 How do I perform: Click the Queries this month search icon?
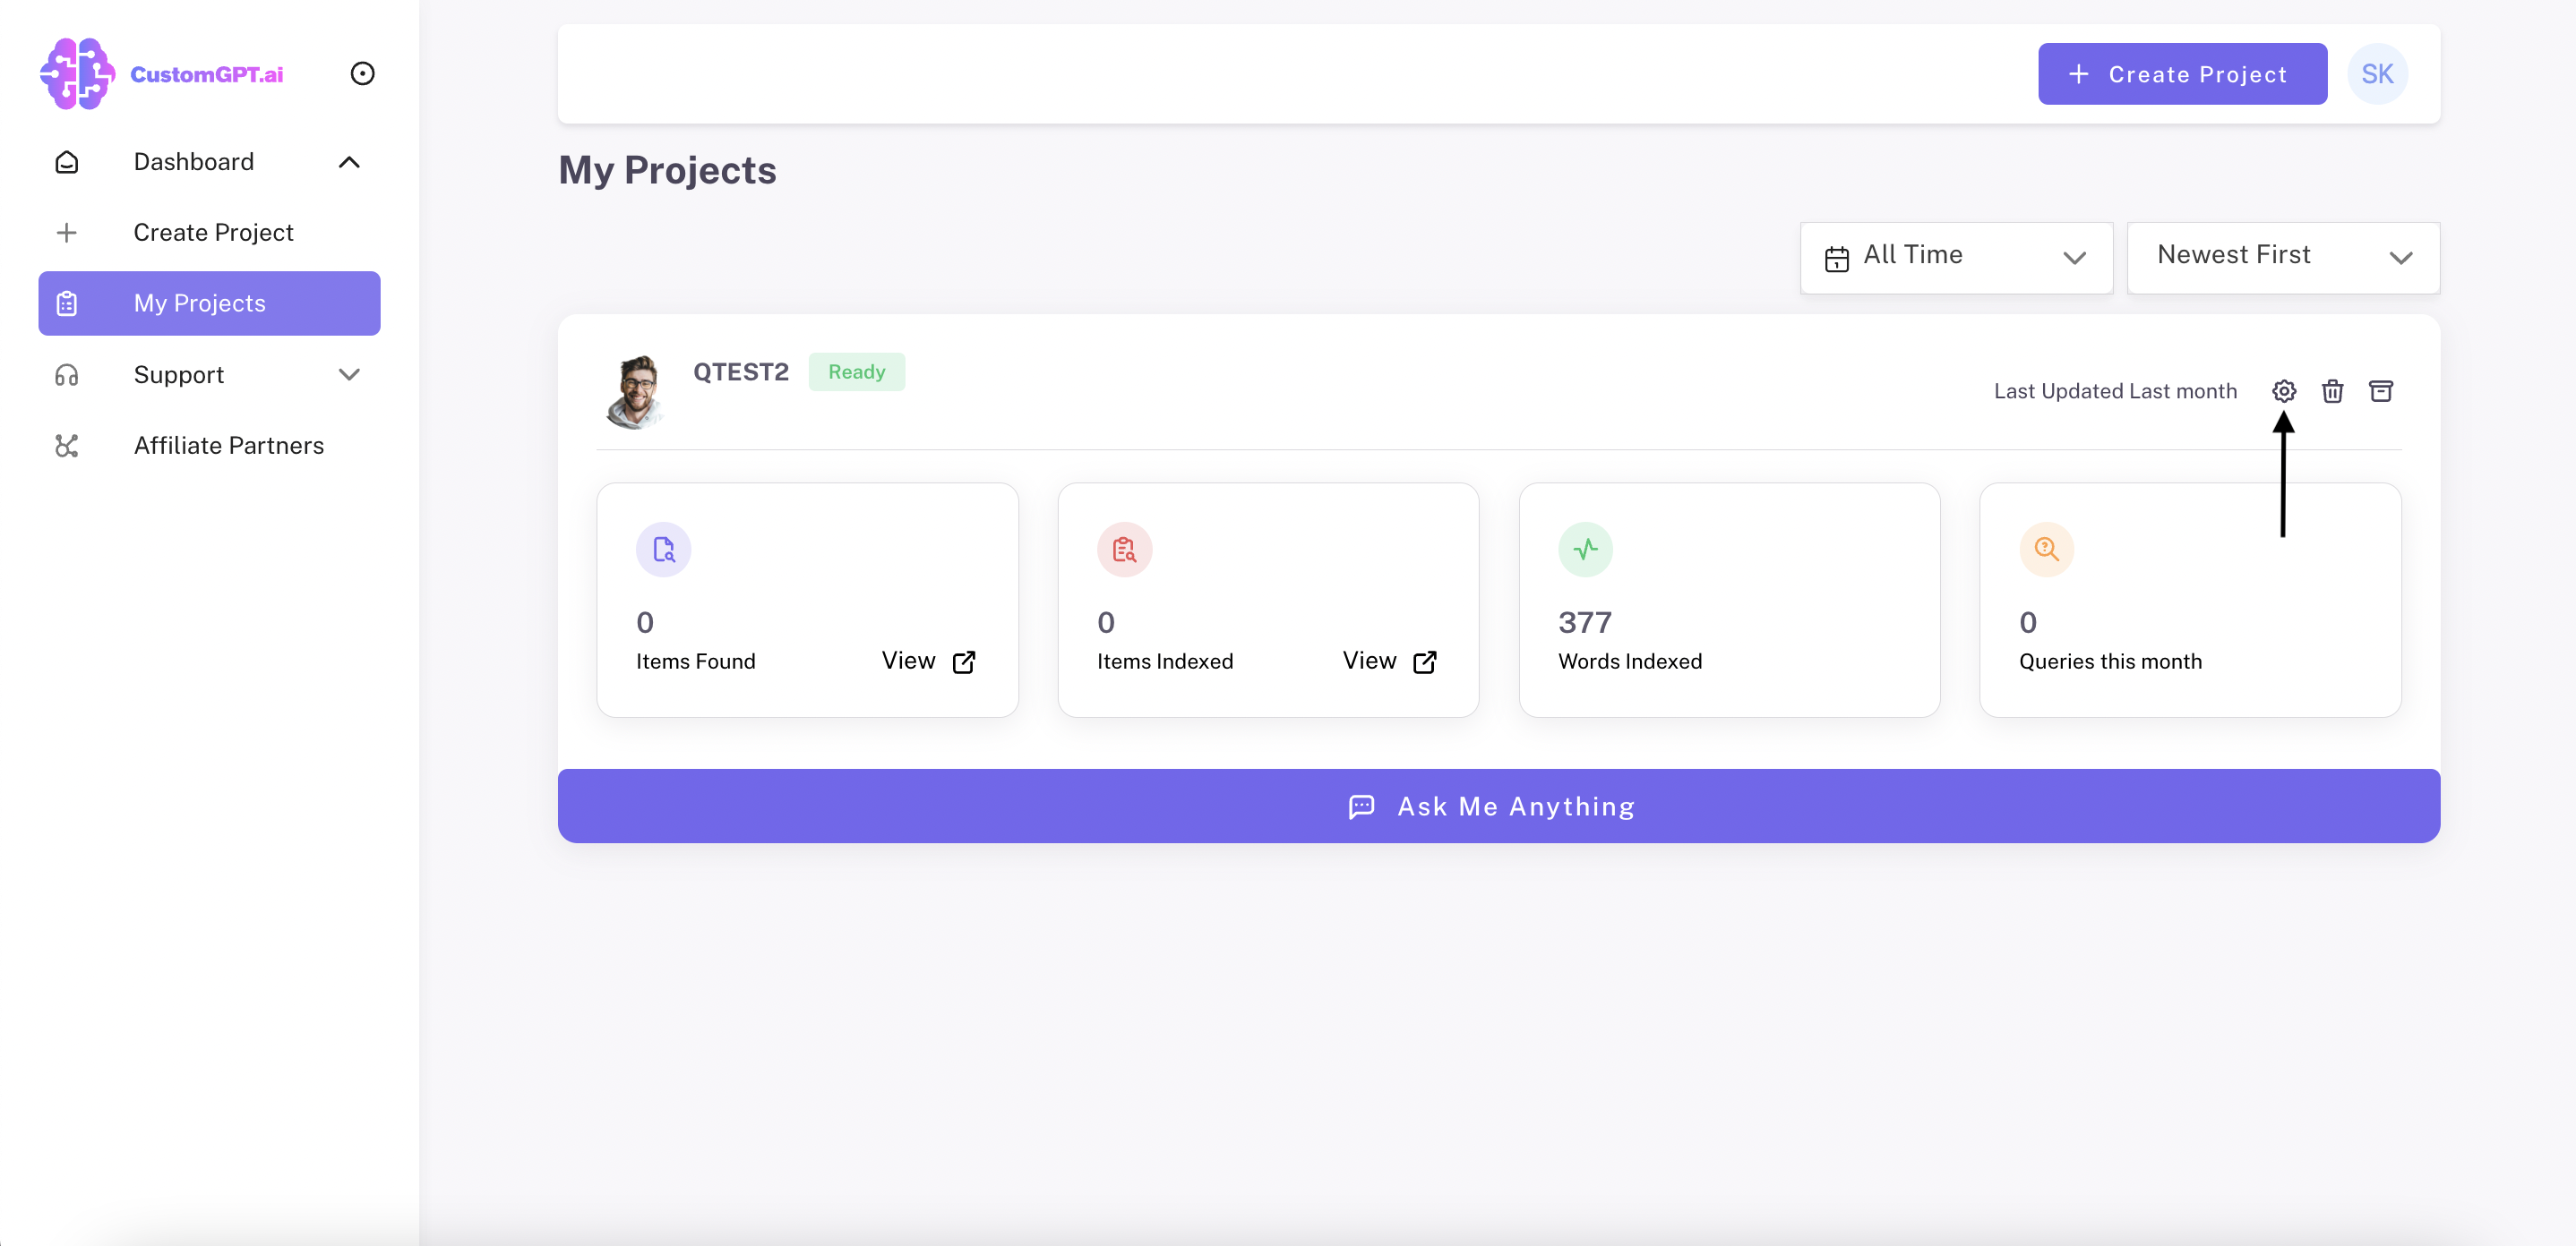tap(2046, 550)
